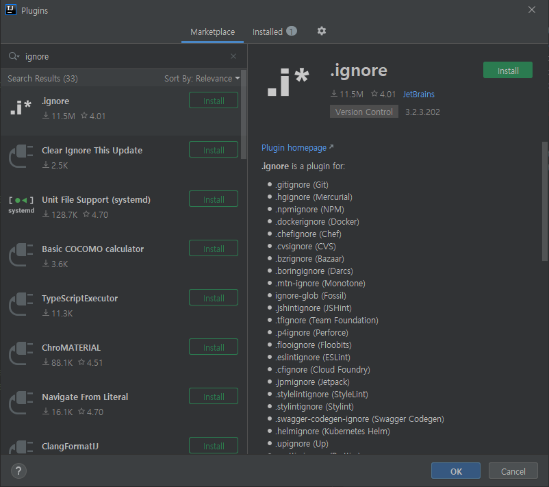This screenshot has height=487, width=549.
Task: Click the large .ignore logo in details pane
Action: pyautogui.click(x=288, y=82)
